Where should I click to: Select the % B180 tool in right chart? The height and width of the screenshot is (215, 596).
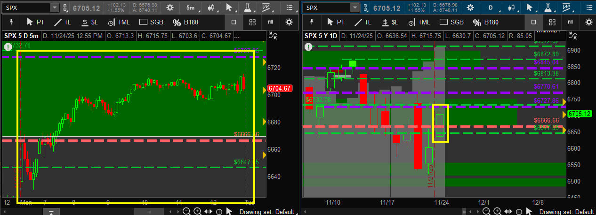point(486,22)
